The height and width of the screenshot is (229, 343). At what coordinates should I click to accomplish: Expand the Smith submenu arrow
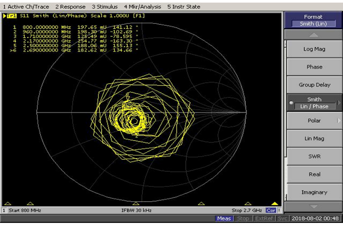point(339,103)
